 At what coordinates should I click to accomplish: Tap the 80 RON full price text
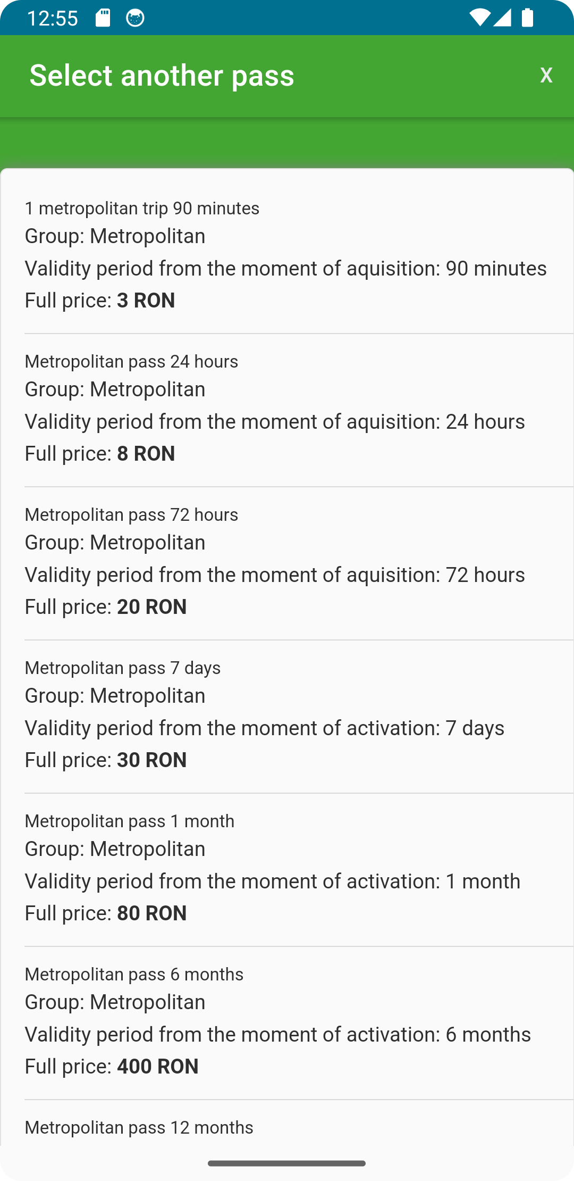pos(151,913)
